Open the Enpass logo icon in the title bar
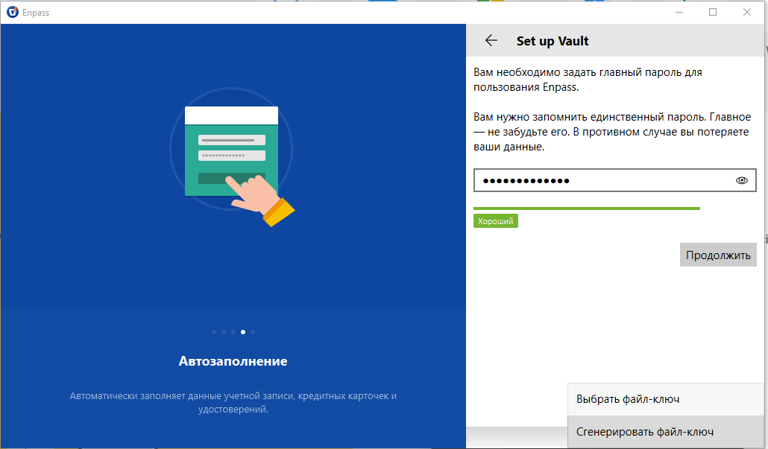This screenshot has height=449, width=768. pos(13,12)
